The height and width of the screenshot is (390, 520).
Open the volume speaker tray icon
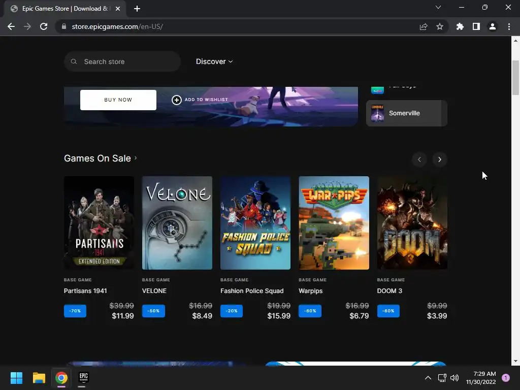pos(454,378)
